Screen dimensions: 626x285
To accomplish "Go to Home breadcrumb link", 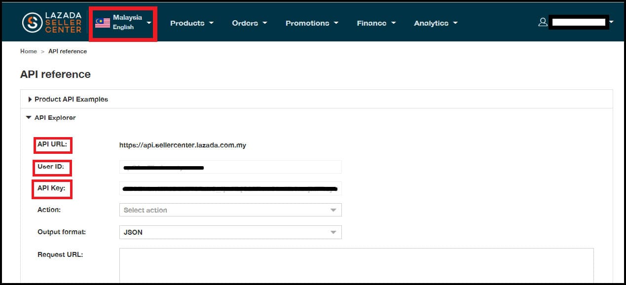I will point(29,51).
